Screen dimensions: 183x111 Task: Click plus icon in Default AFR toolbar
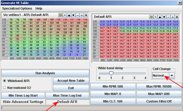tap(173, 17)
